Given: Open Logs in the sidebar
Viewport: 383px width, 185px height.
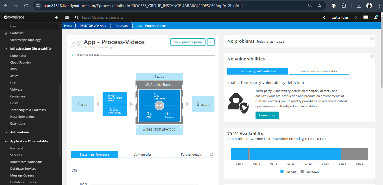Looking at the screenshot, I should coord(14,26).
